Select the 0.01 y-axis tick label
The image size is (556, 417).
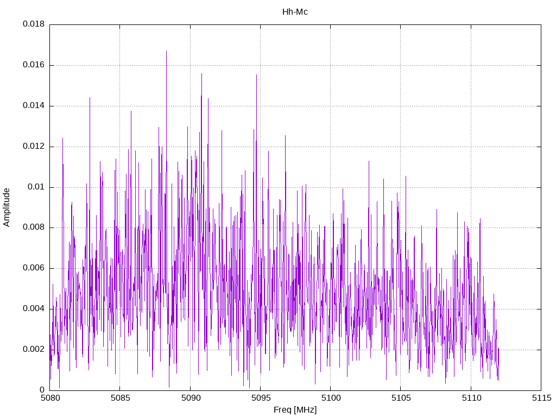click(35, 187)
